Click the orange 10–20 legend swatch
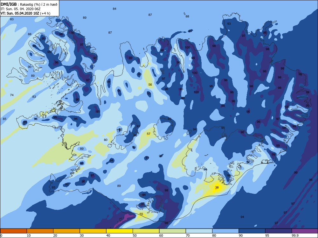This screenshot has width=318, height=238. coord(40,231)
